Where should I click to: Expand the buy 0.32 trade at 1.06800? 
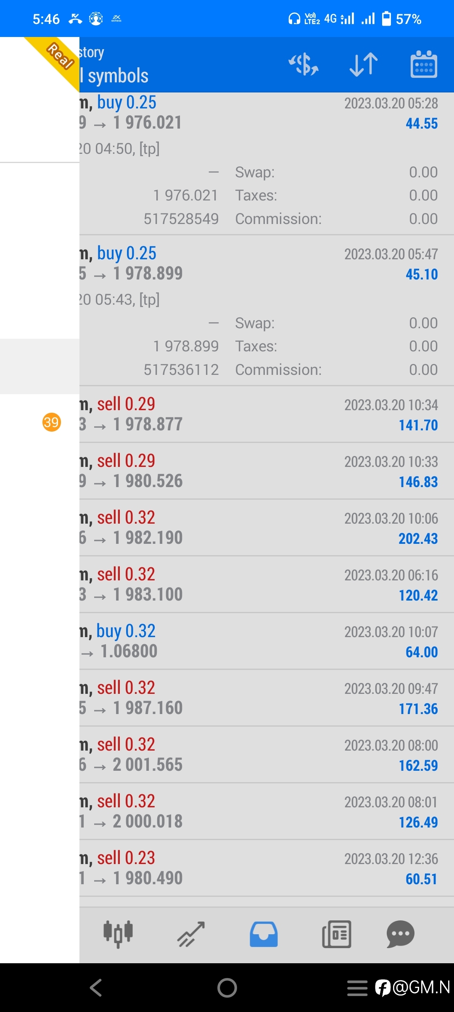[265, 641]
